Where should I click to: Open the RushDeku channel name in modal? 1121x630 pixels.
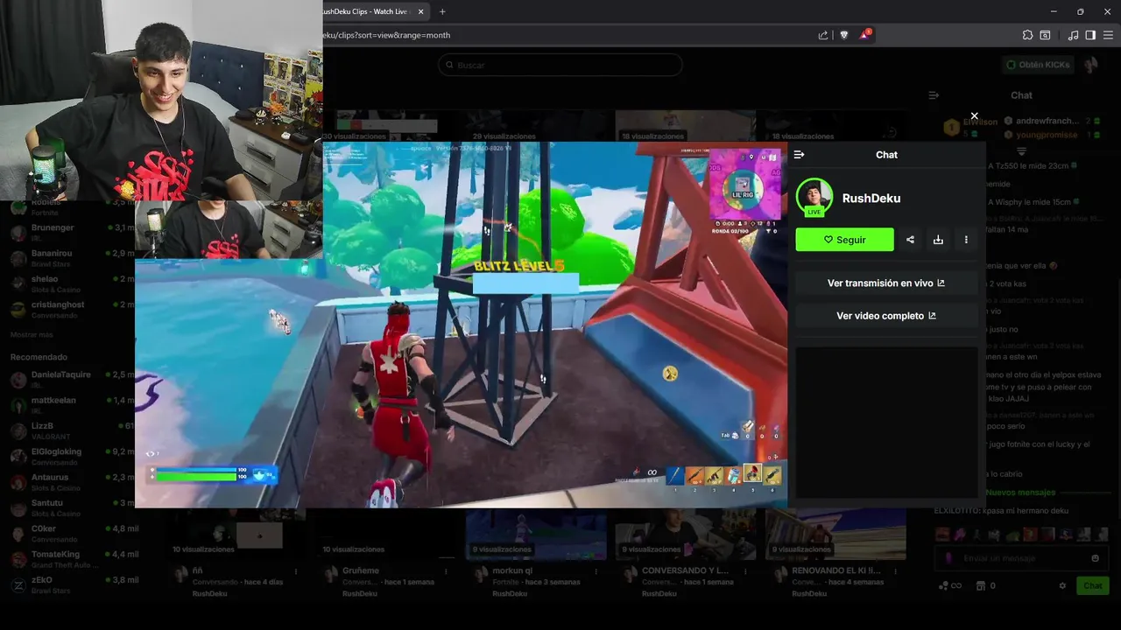(871, 199)
